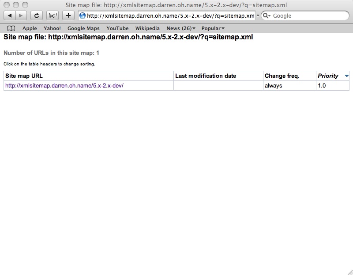
Task: Click the page heading 'Site map file' text
Action: tap(128, 37)
